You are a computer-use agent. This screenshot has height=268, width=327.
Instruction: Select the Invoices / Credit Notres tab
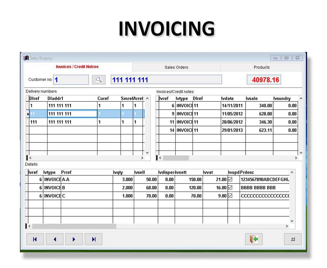coord(77,67)
